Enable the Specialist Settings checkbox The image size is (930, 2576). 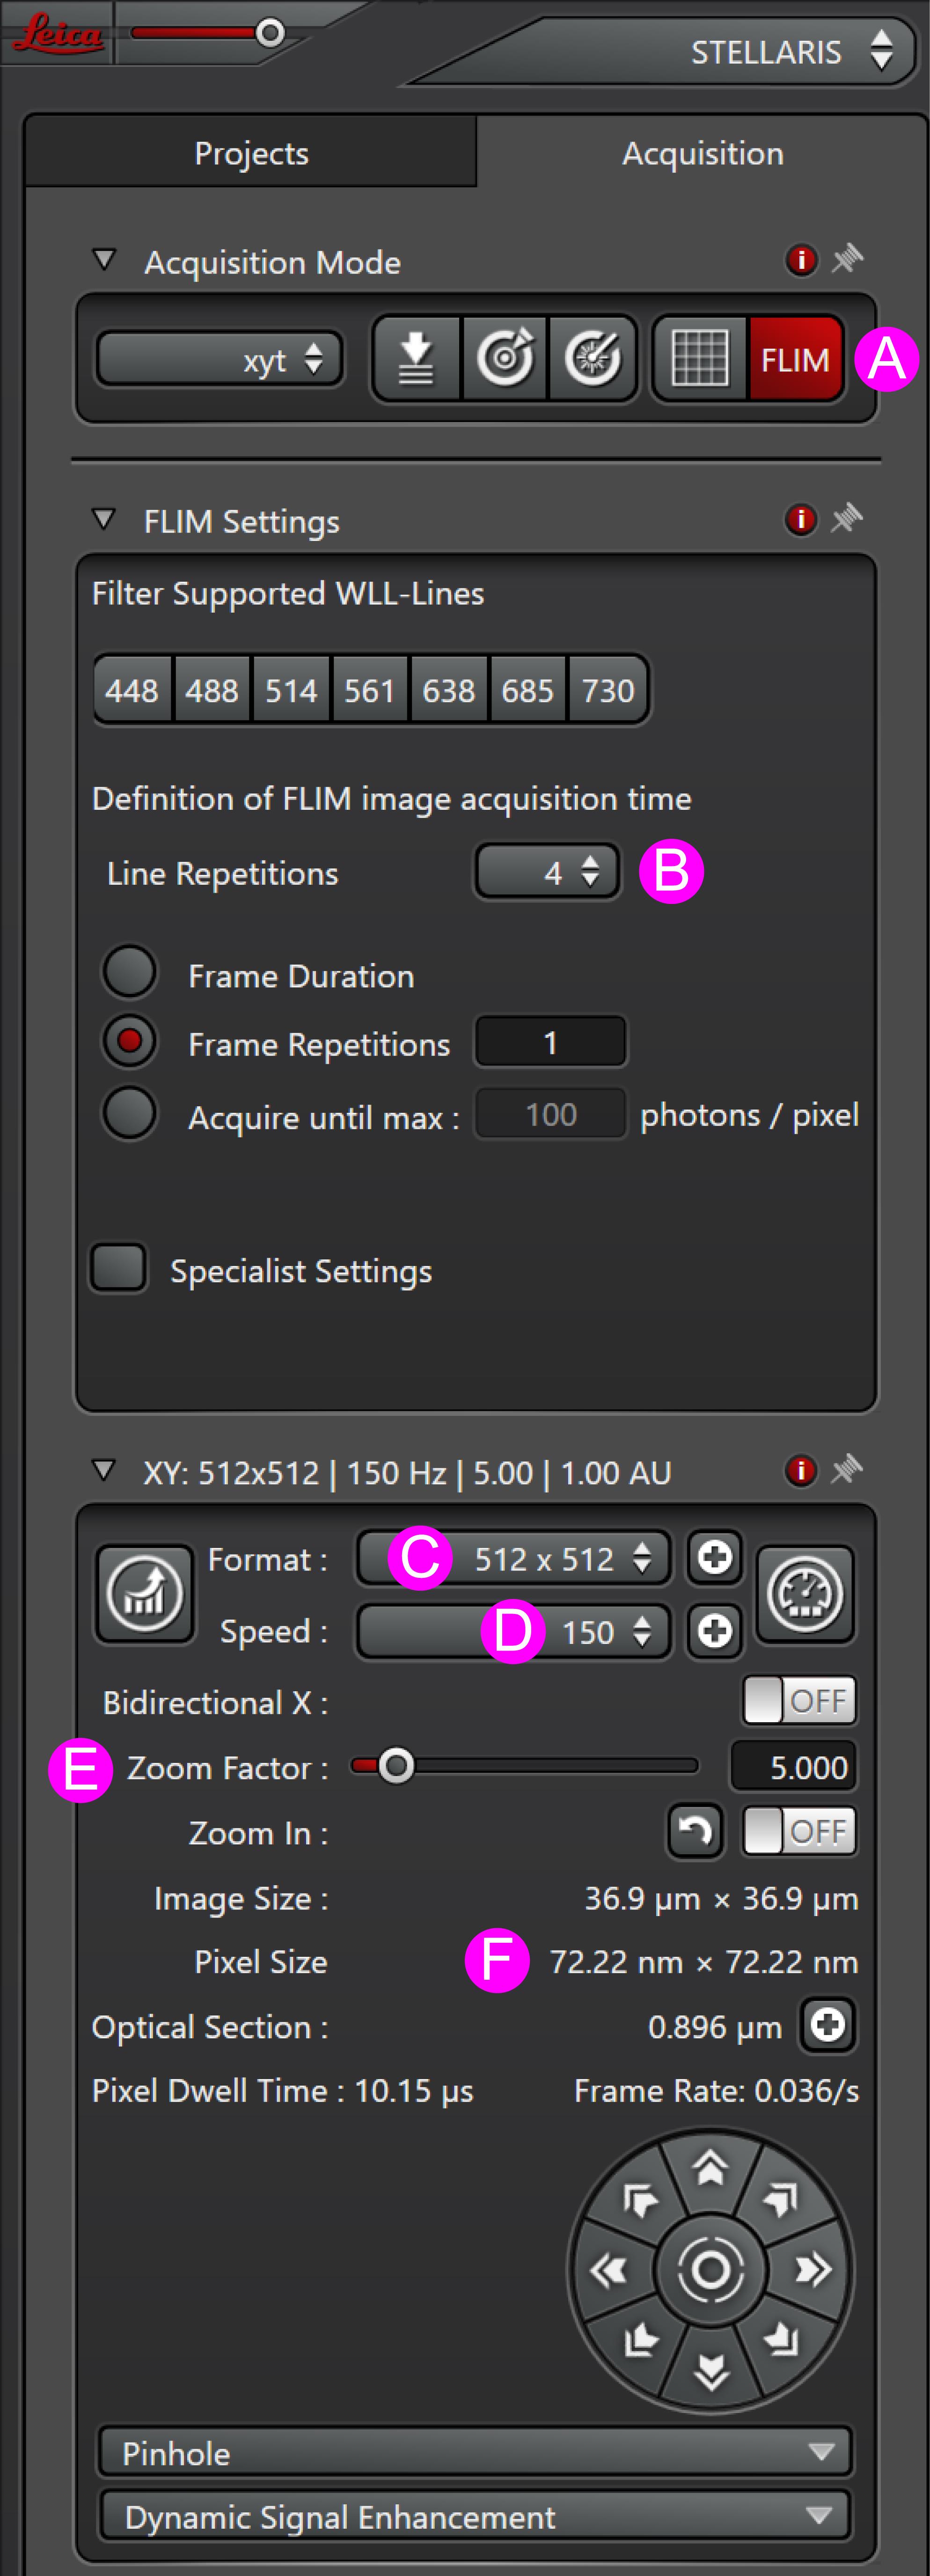119,1268
